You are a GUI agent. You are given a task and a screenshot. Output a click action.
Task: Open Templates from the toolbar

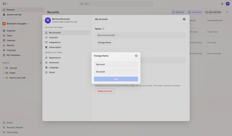tap(195, 12)
